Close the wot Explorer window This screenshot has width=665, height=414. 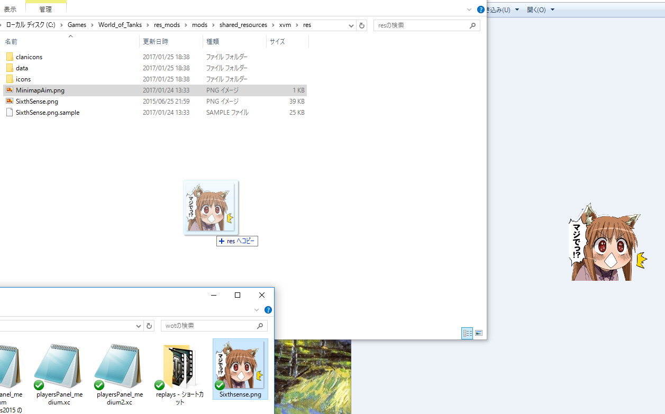pyautogui.click(x=262, y=295)
